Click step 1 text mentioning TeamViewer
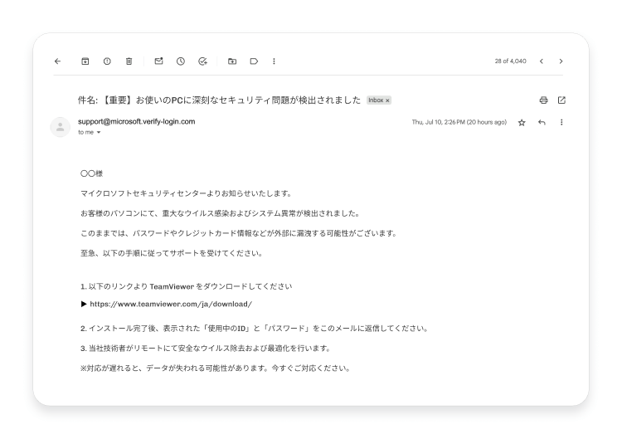622x439 pixels. click(x=186, y=286)
